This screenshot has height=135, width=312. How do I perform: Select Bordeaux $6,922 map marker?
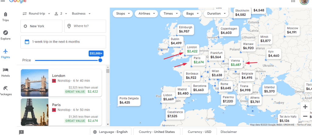click(x=192, y=76)
